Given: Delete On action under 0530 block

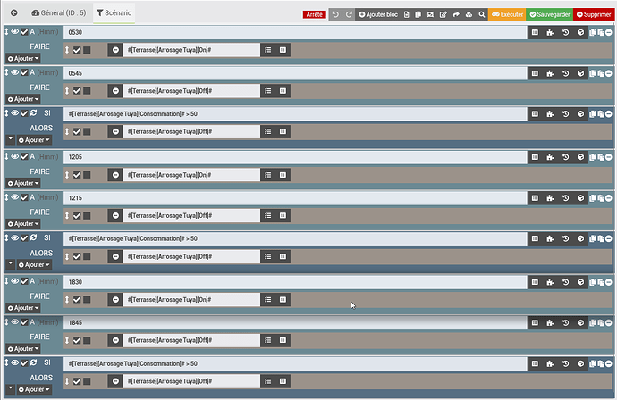Looking at the screenshot, I should pyautogui.click(x=115, y=50).
